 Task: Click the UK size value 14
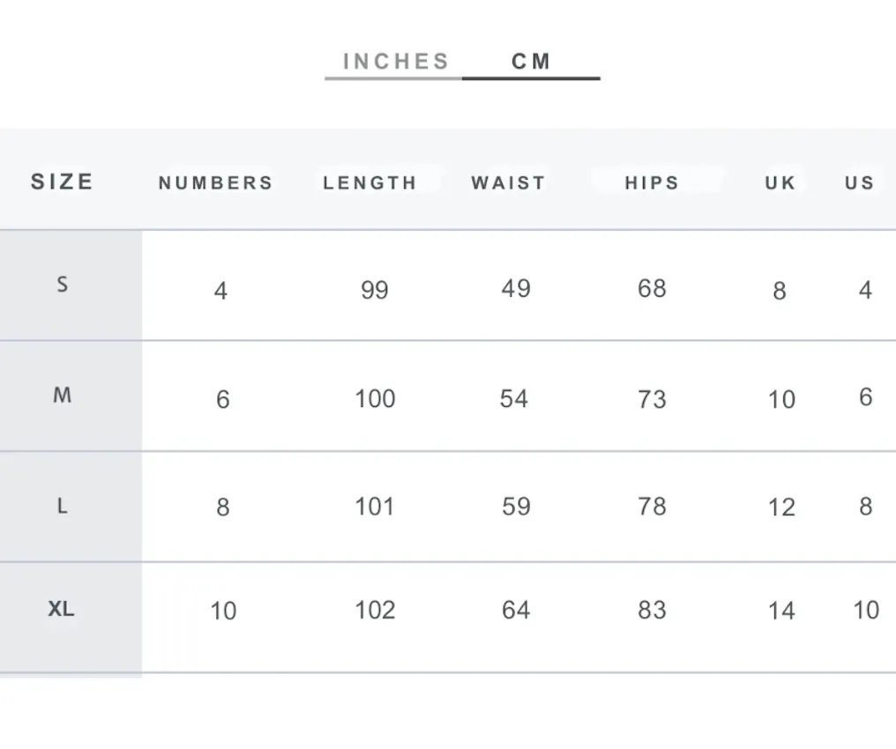(781, 611)
